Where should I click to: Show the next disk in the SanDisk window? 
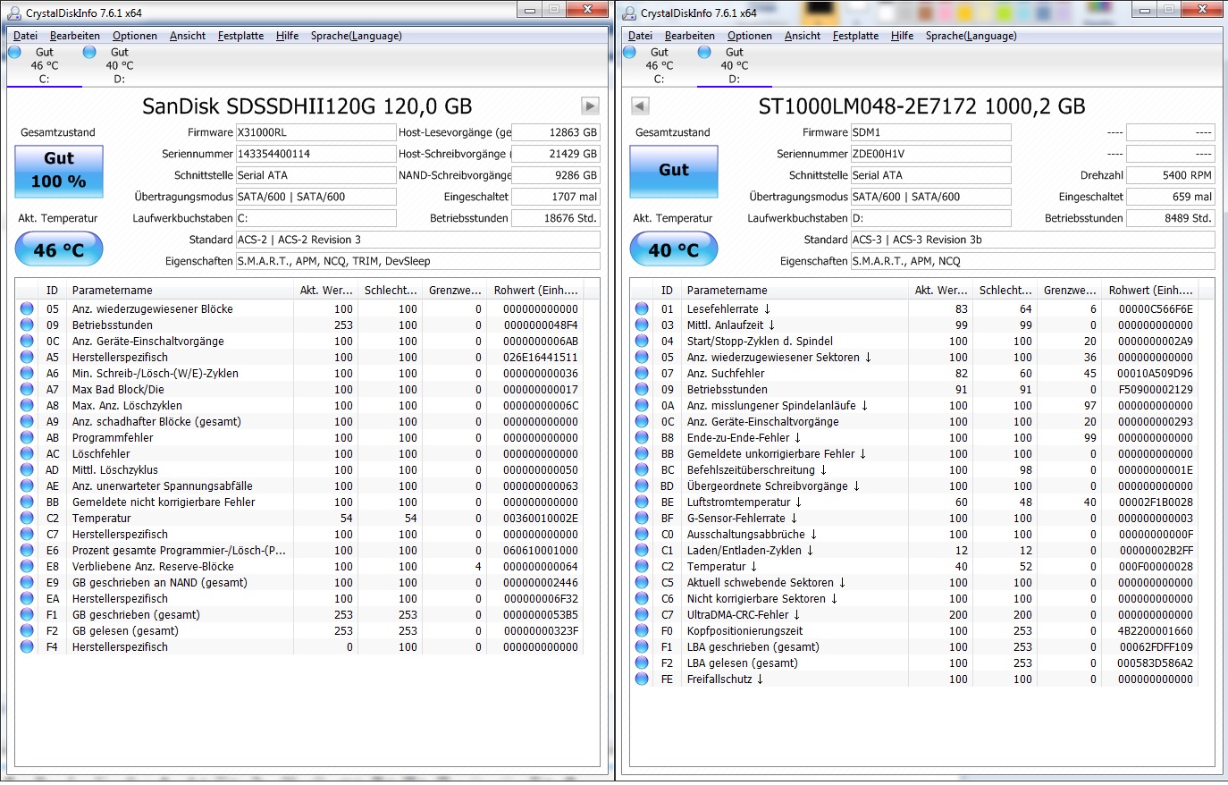(x=590, y=106)
